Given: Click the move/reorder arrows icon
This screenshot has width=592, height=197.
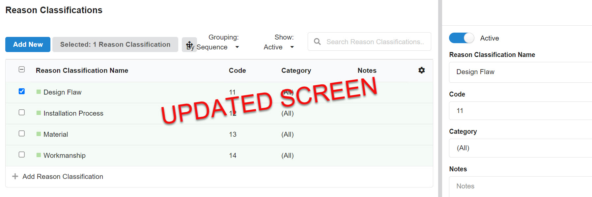Looking at the screenshot, I should point(189,44).
